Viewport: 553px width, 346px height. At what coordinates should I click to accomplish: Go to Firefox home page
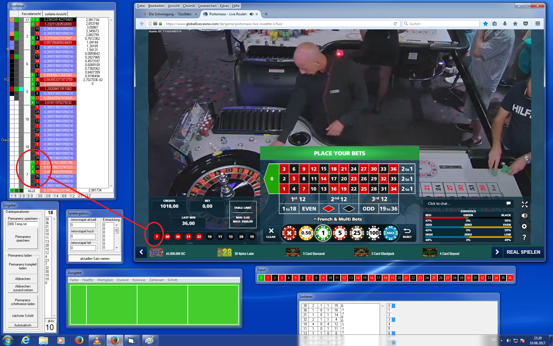[515, 24]
